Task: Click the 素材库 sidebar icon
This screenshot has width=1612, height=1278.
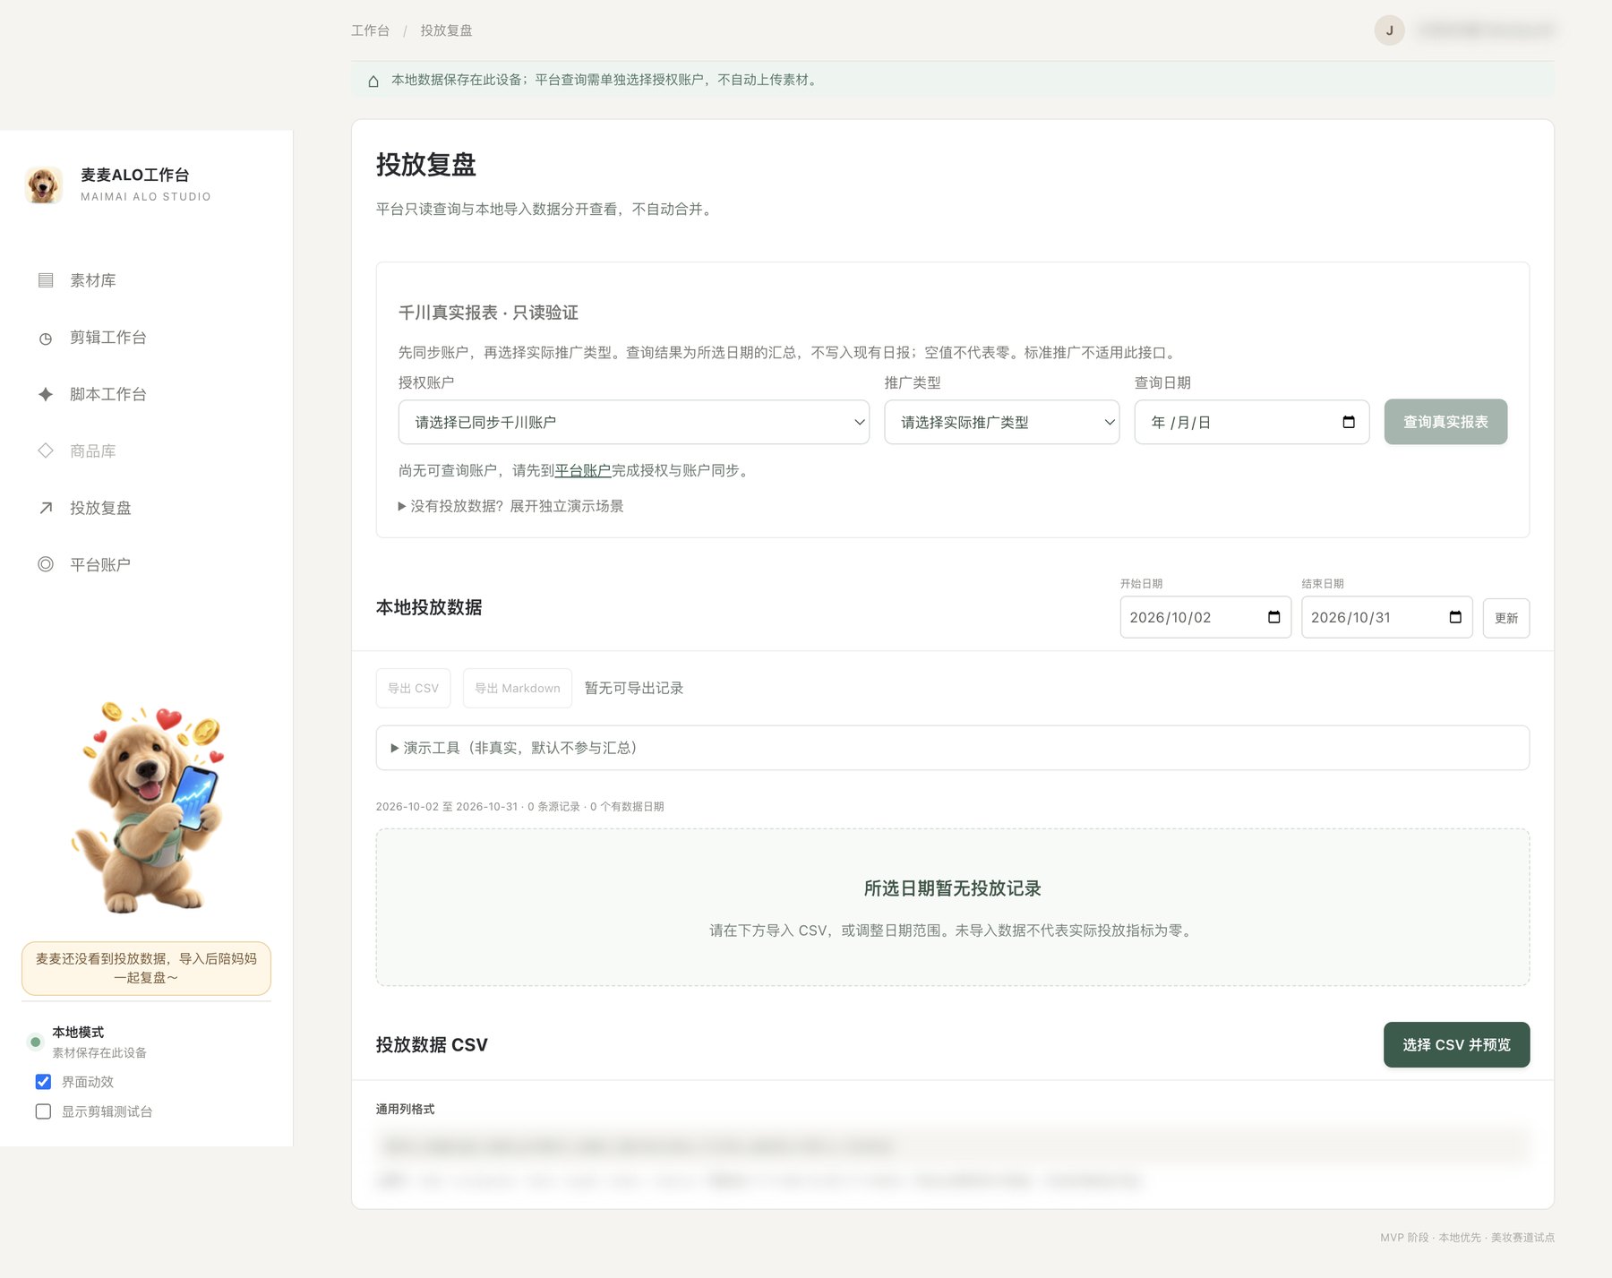Action: coord(46,280)
